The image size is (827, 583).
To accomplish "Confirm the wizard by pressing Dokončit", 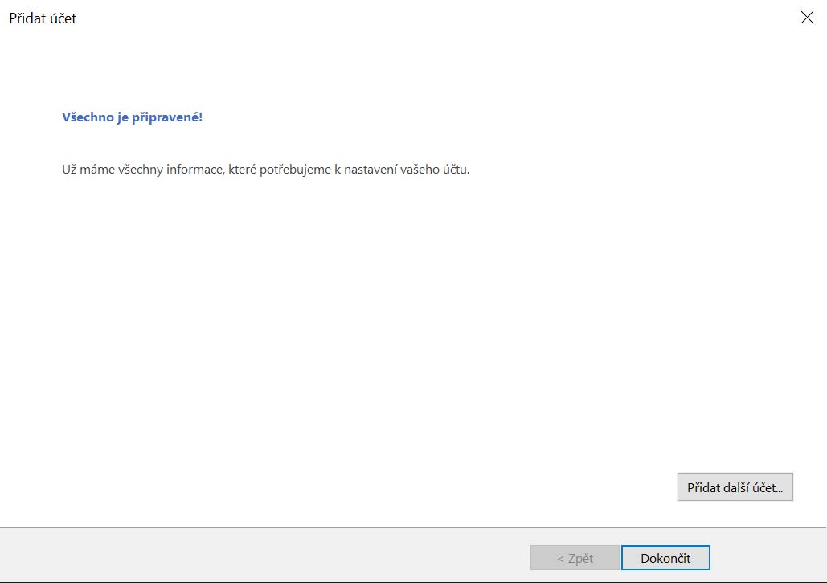I will coord(665,558).
